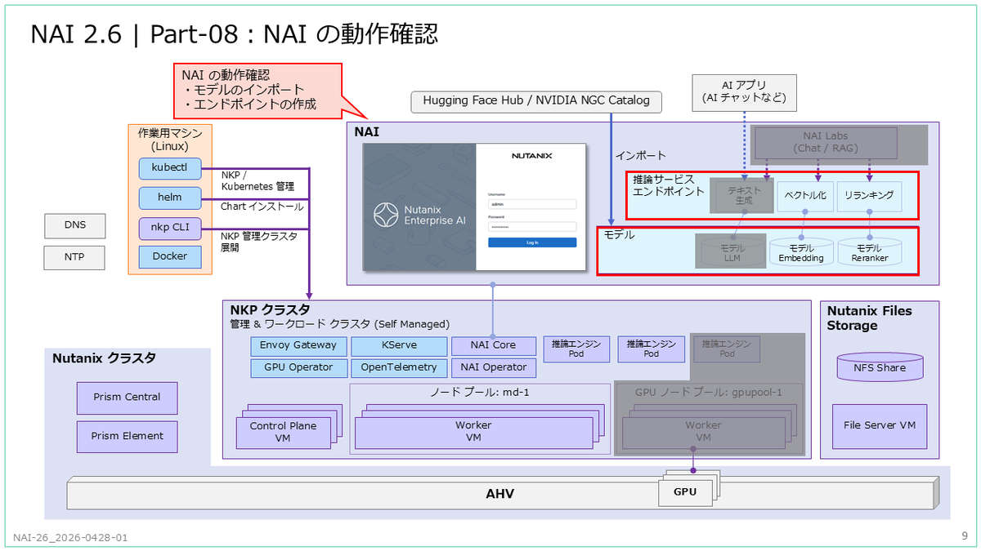The width and height of the screenshot is (981, 551).
Task: Click the Prism Element box
Action: point(126,436)
